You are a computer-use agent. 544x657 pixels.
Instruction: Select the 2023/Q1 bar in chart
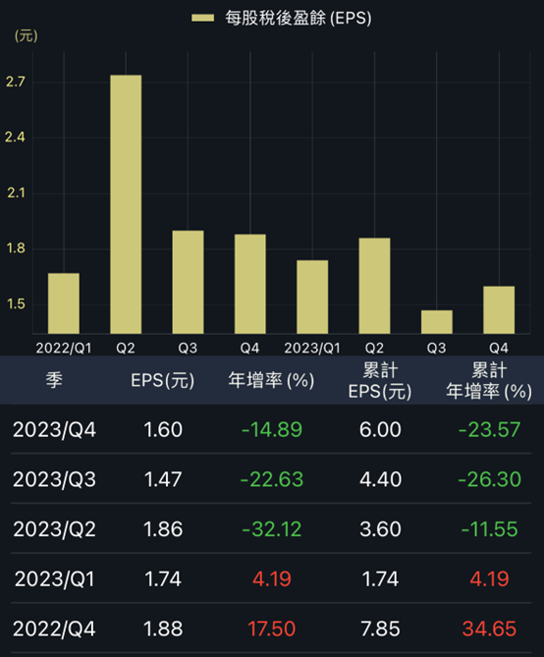coord(312,297)
